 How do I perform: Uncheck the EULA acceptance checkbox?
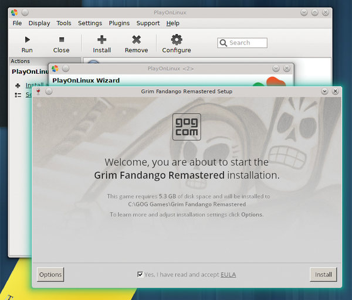140,274
